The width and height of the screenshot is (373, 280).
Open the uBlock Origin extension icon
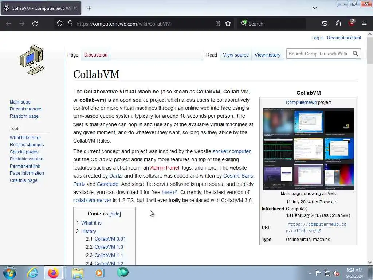click(352, 23)
